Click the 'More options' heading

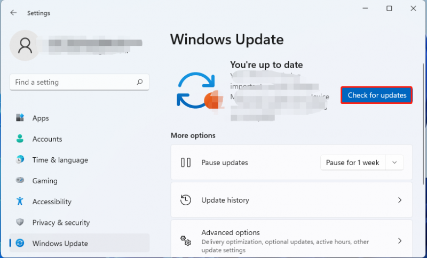193,135
